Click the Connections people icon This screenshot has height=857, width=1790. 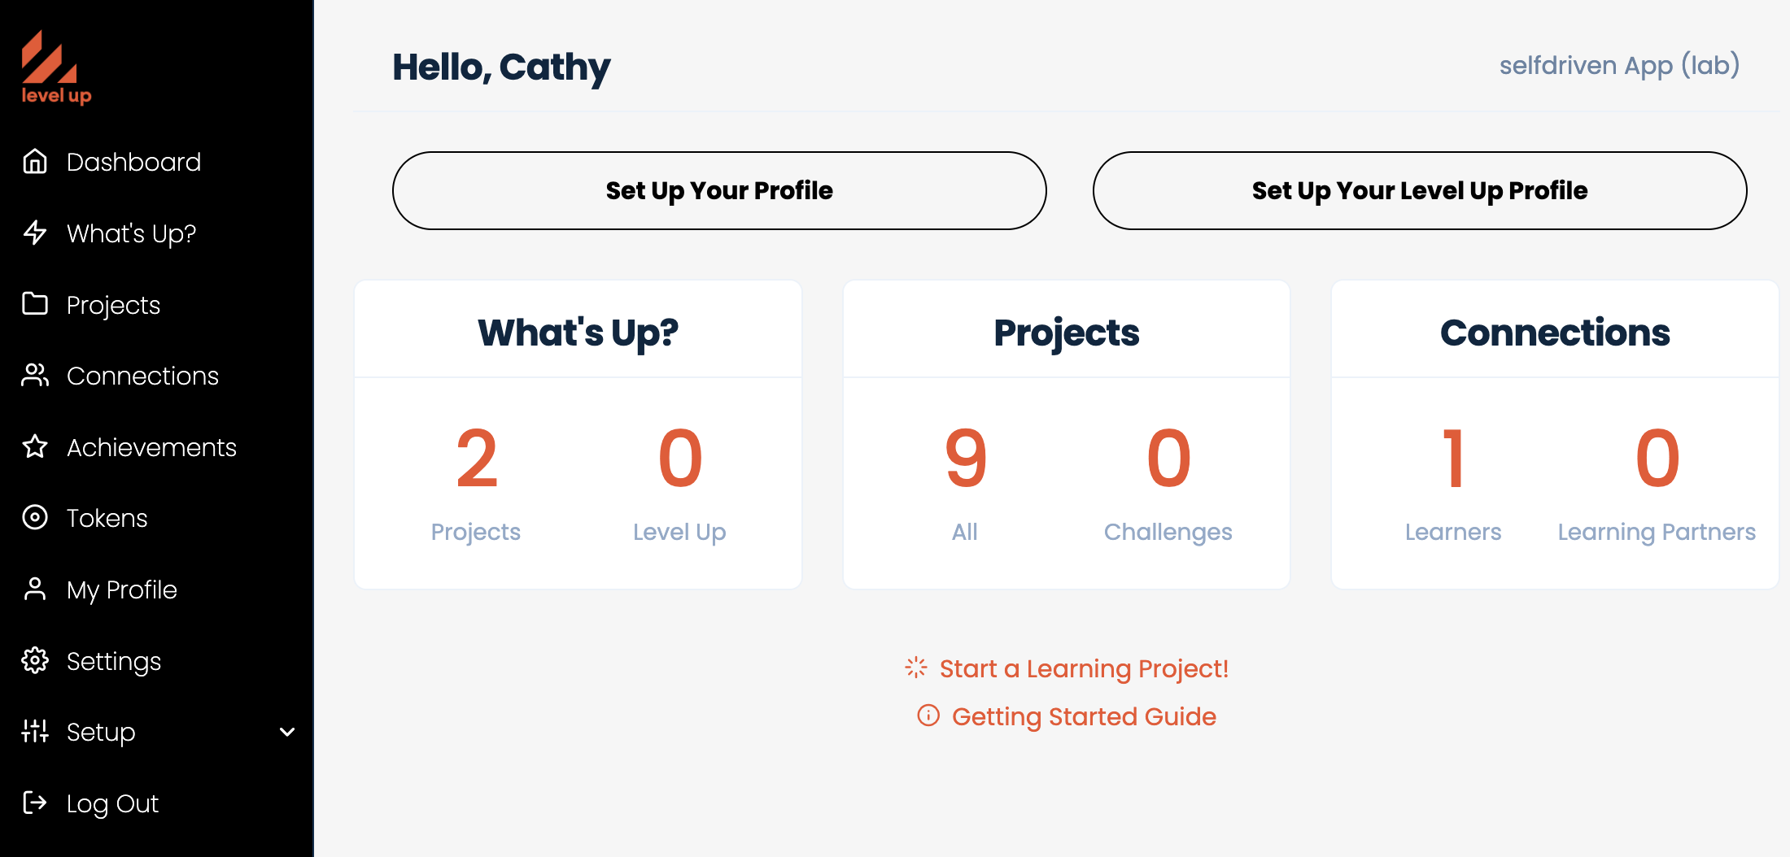(35, 376)
